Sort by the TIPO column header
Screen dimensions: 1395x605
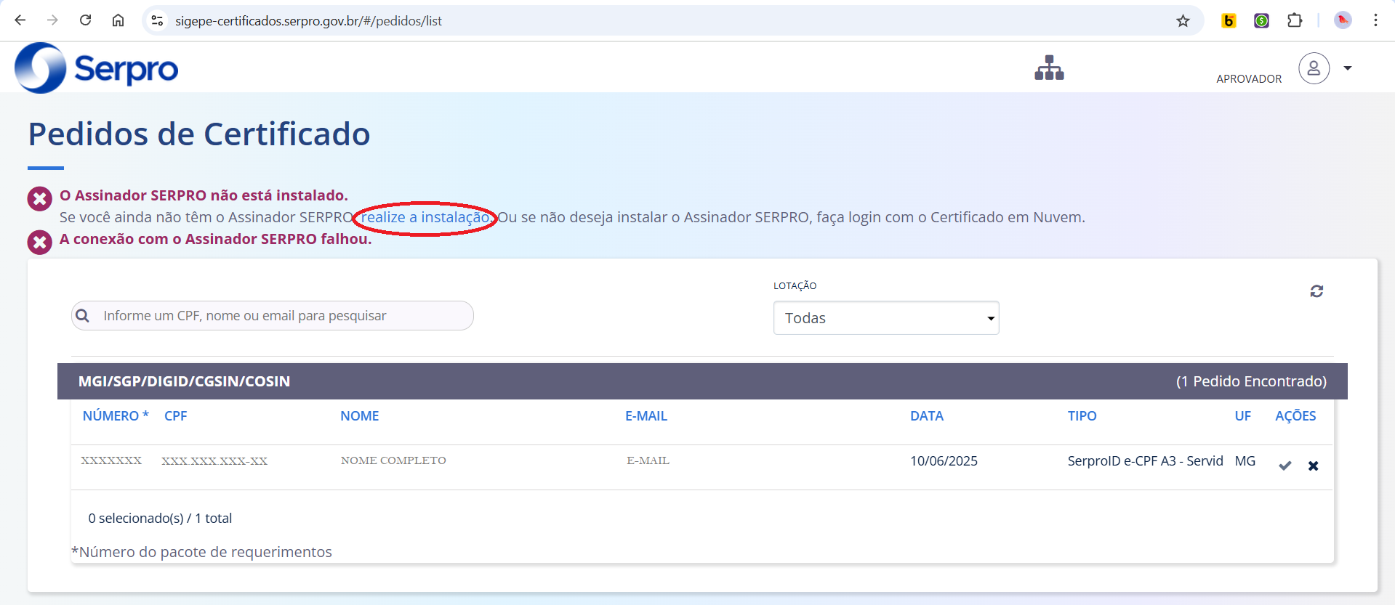point(1082,416)
